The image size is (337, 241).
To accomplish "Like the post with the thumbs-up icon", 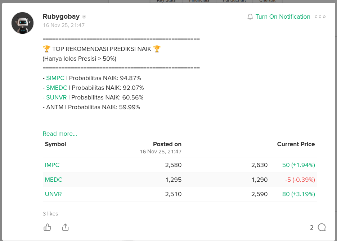I will (x=47, y=227).
